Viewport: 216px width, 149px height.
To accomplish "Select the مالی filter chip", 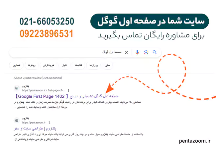I will click(x=108, y=65).
